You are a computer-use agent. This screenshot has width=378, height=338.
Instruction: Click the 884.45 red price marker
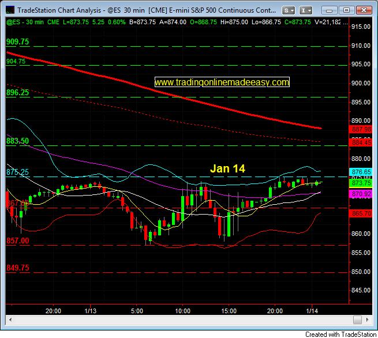click(361, 142)
